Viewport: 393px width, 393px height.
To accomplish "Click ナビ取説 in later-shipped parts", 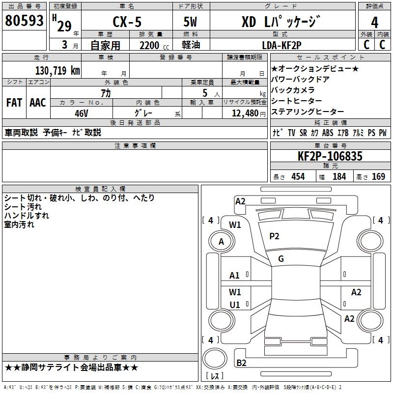I will pos(87,133).
